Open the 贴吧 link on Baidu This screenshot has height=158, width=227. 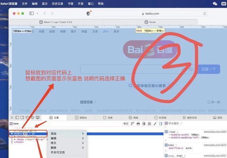point(52,31)
